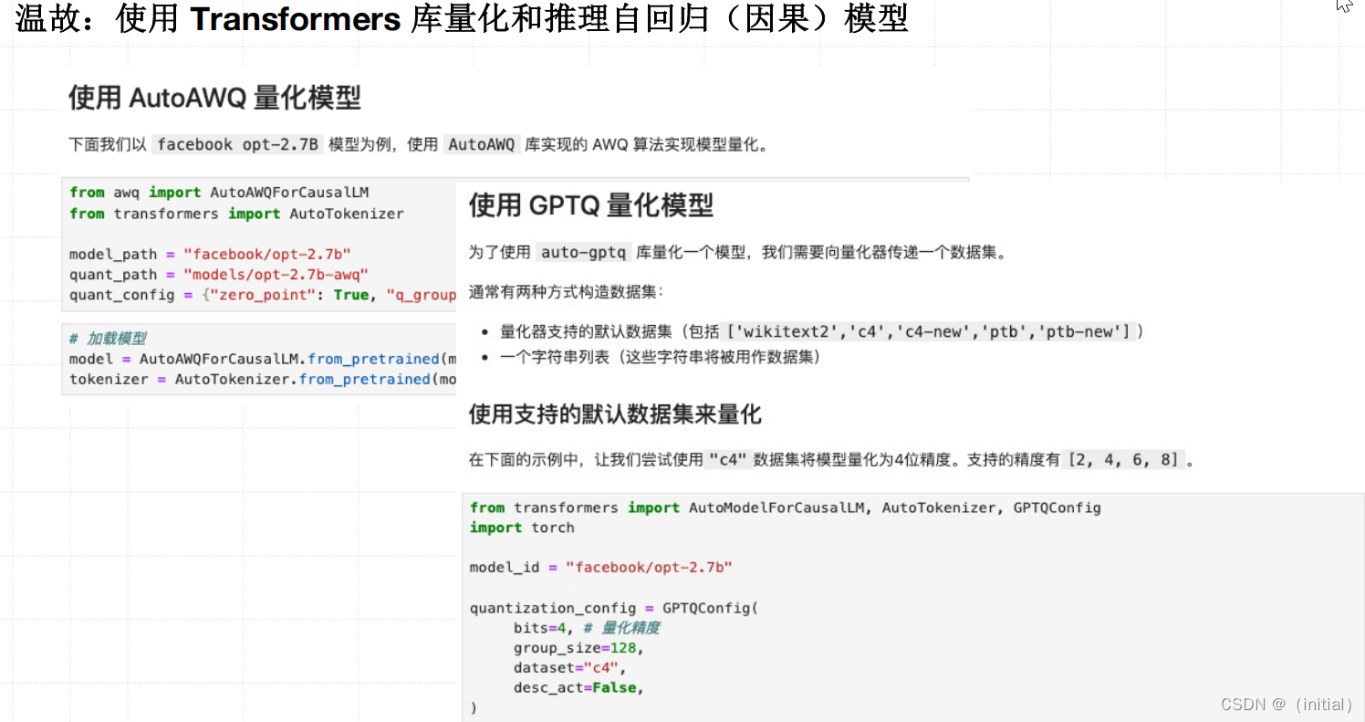
Task: Click the GPTQConfig import line
Action: click(x=786, y=507)
